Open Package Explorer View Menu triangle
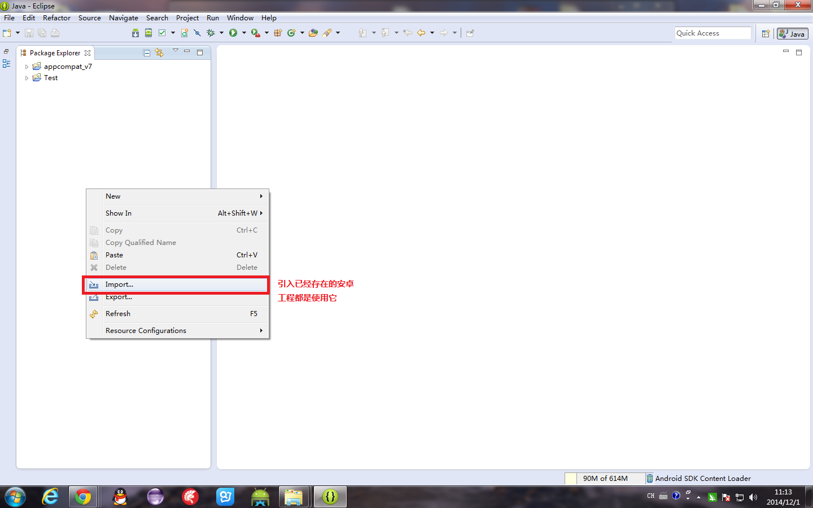This screenshot has height=508, width=813. 176,51
